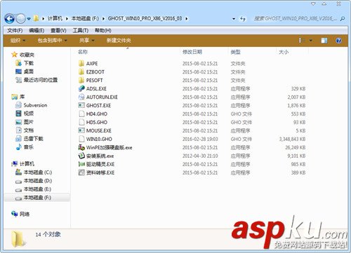Open the 工具(T) menu

[x=80, y=30]
